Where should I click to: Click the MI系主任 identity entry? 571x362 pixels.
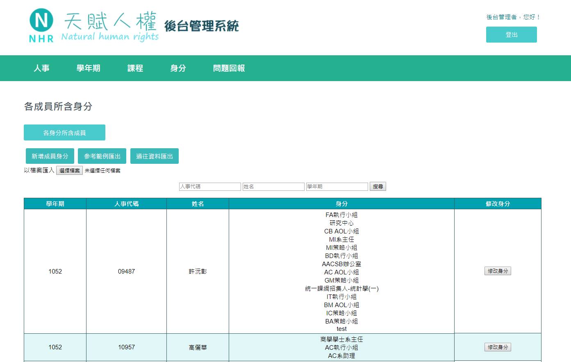(341, 240)
